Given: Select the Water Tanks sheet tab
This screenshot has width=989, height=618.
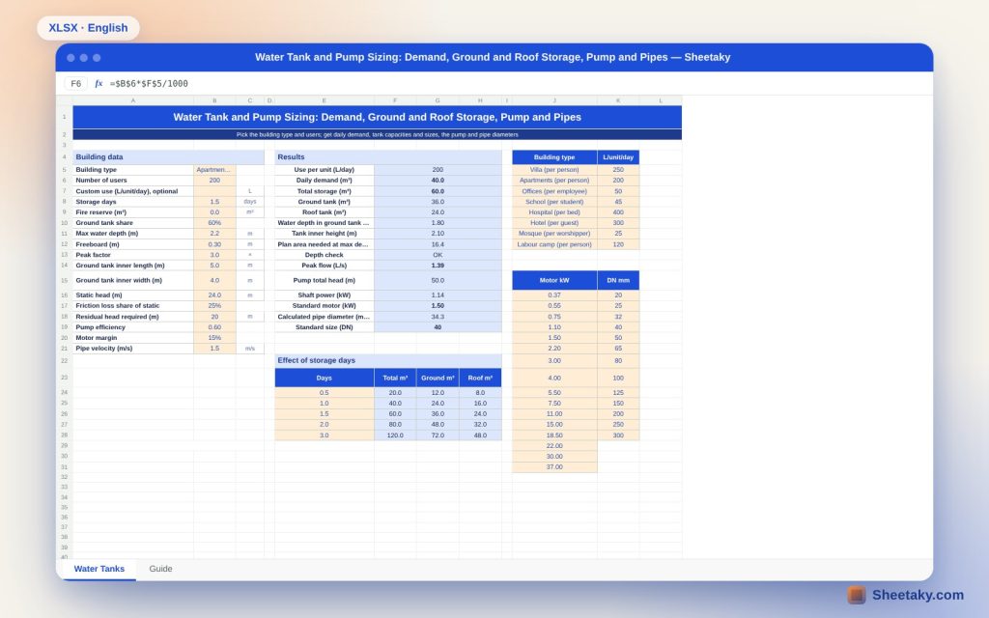Looking at the screenshot, I should pos(99,568).
